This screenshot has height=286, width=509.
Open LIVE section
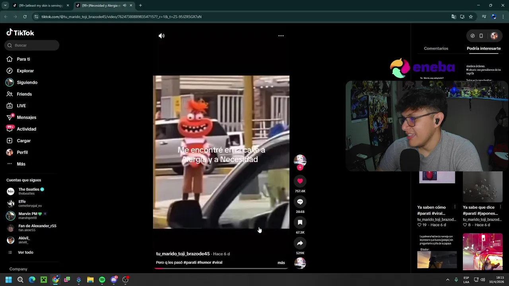[x=21, y=106]
